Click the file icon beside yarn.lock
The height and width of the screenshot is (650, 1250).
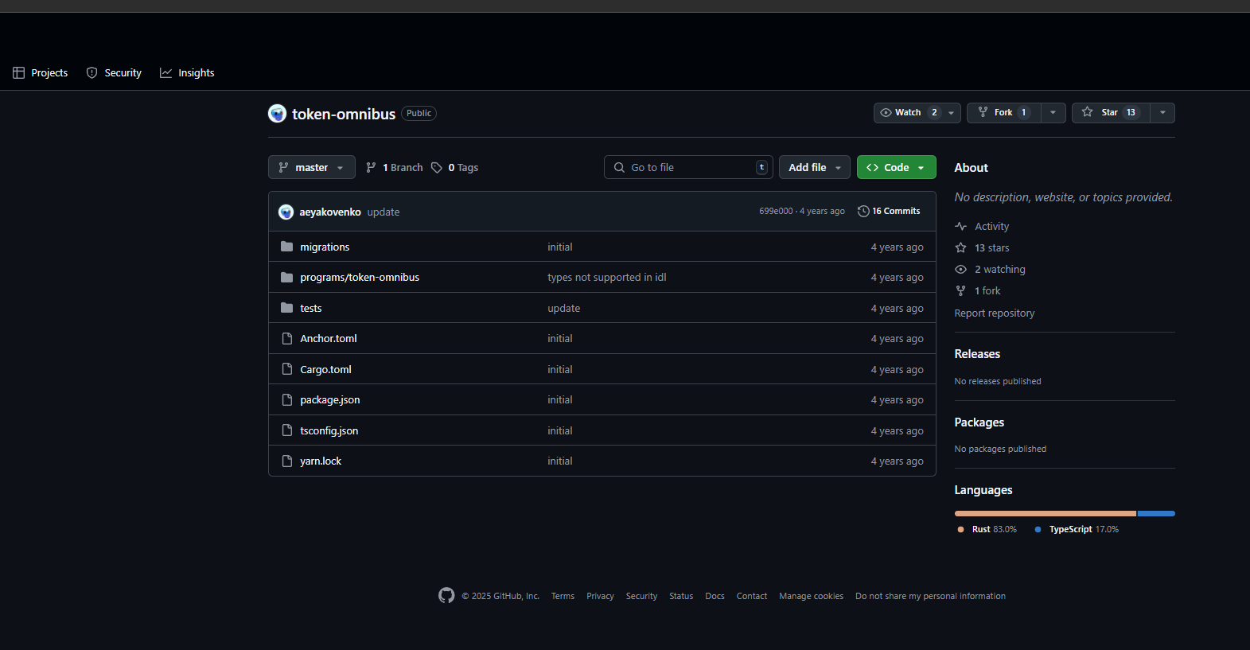coord(286,461)
